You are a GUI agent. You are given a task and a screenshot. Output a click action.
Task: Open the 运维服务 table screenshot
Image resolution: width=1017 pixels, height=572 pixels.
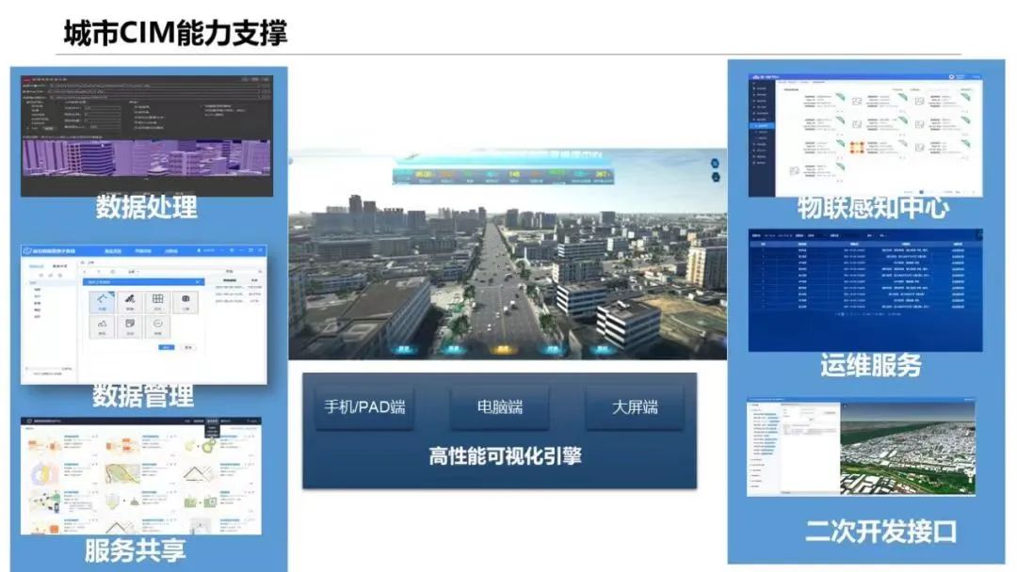point(864,288)
